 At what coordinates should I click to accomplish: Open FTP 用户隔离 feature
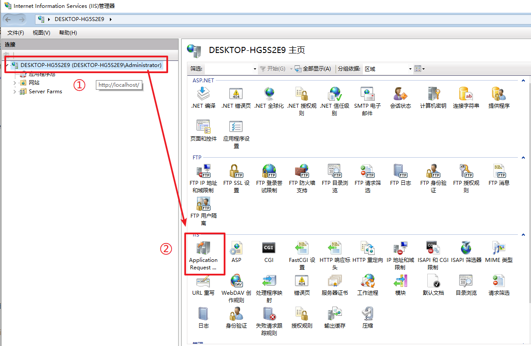(204, 212)
